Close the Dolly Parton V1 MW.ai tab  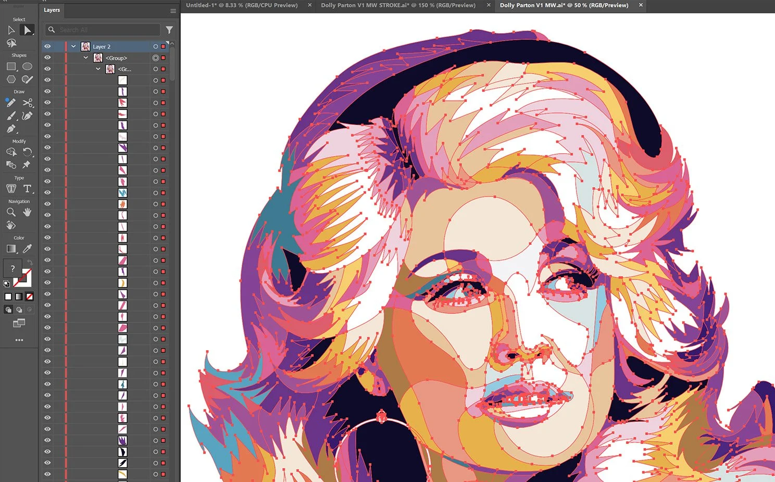tap(641, 5)
